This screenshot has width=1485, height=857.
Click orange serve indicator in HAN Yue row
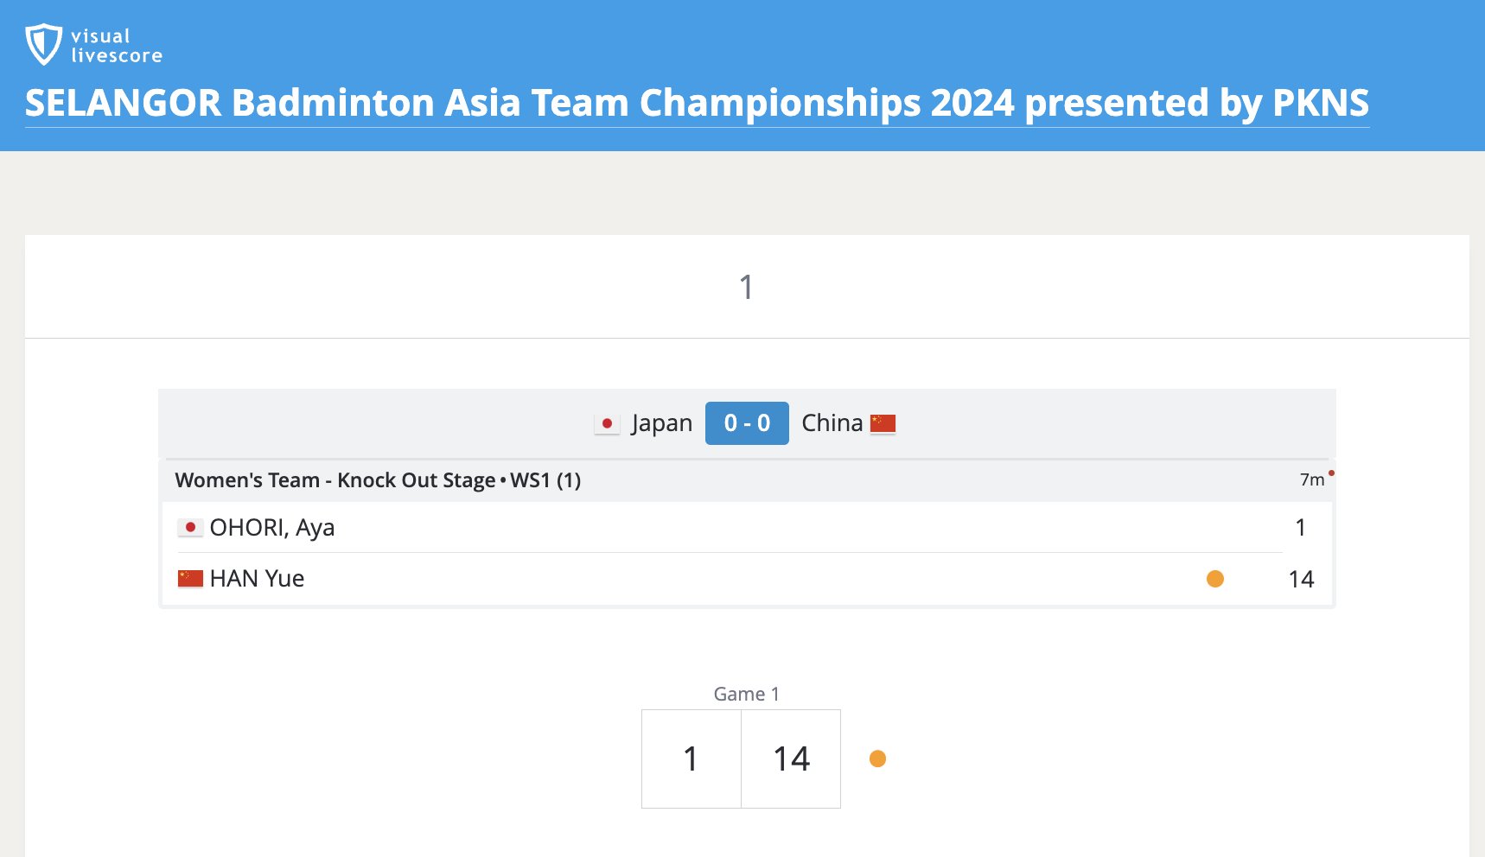pos(1214,579)
